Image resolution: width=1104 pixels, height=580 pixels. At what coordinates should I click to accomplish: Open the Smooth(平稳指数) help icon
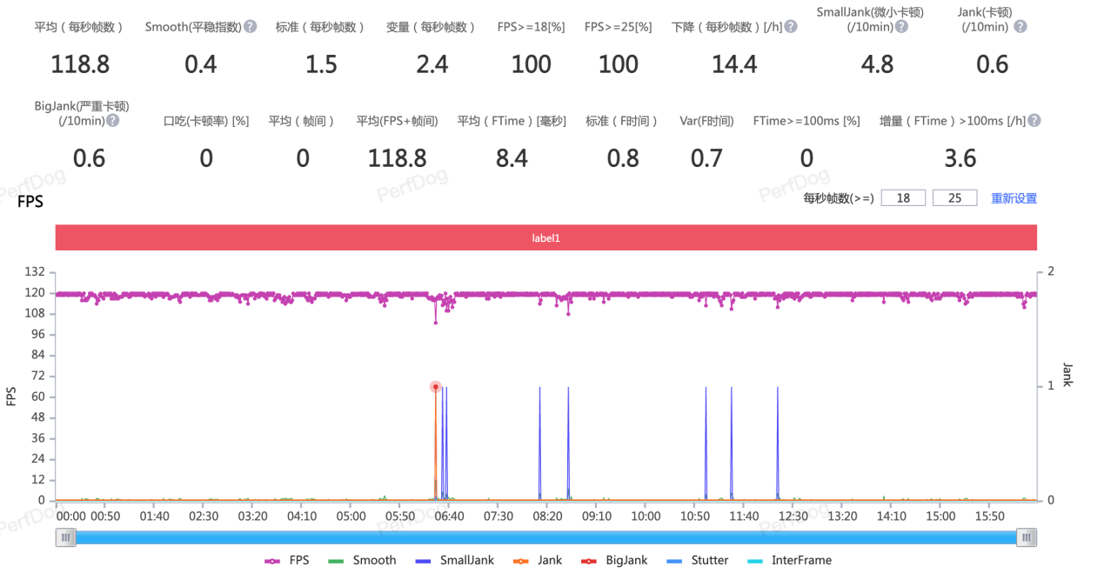[250, 26]
